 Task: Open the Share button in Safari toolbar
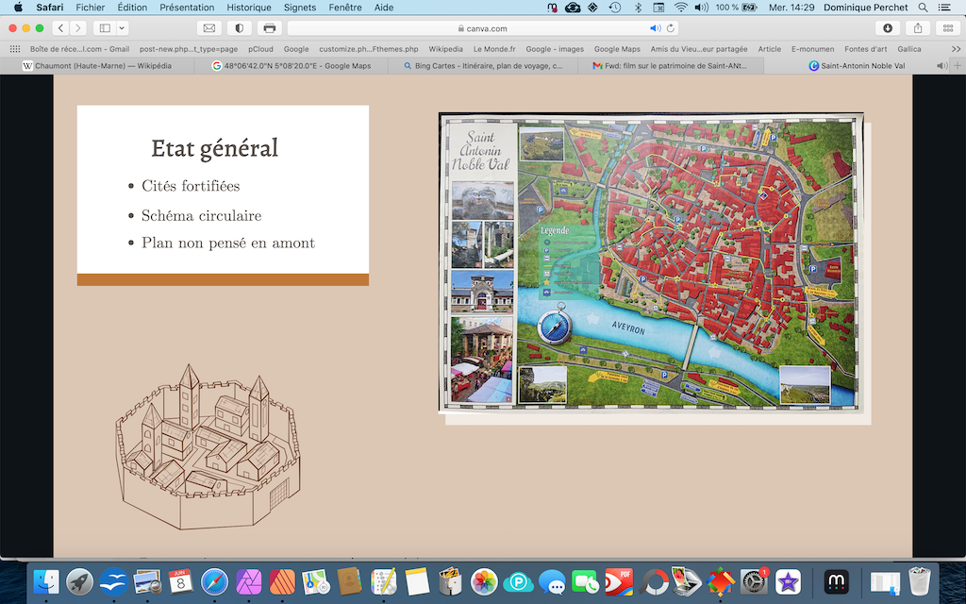pos(918,28)
